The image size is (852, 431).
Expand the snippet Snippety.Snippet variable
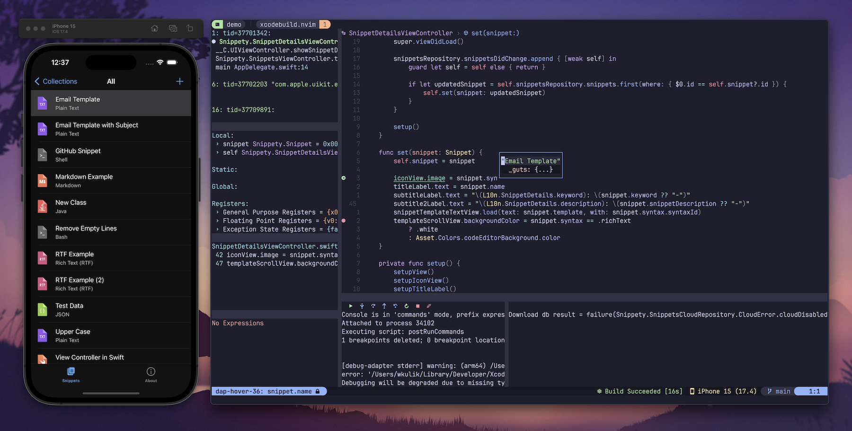coord(219,144)
